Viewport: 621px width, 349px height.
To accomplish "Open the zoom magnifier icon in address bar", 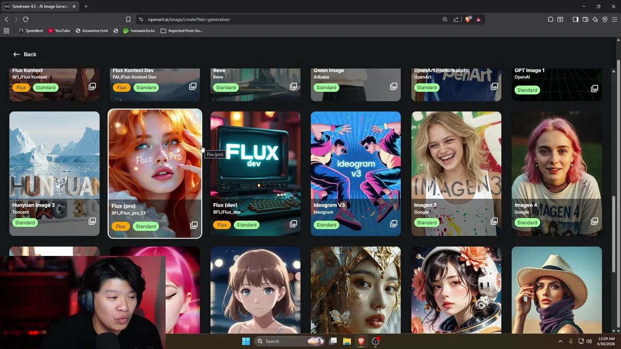I will [445, 19].
